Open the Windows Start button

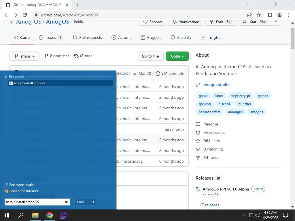tap(7, 215)
